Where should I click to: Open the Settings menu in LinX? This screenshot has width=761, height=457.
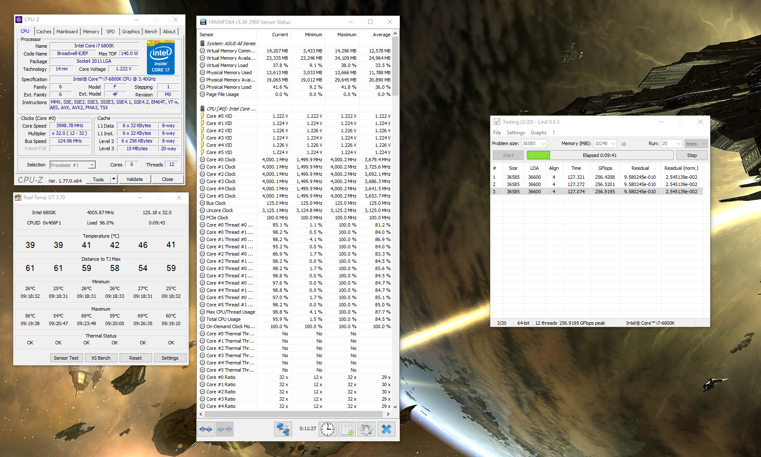[516, 133]
